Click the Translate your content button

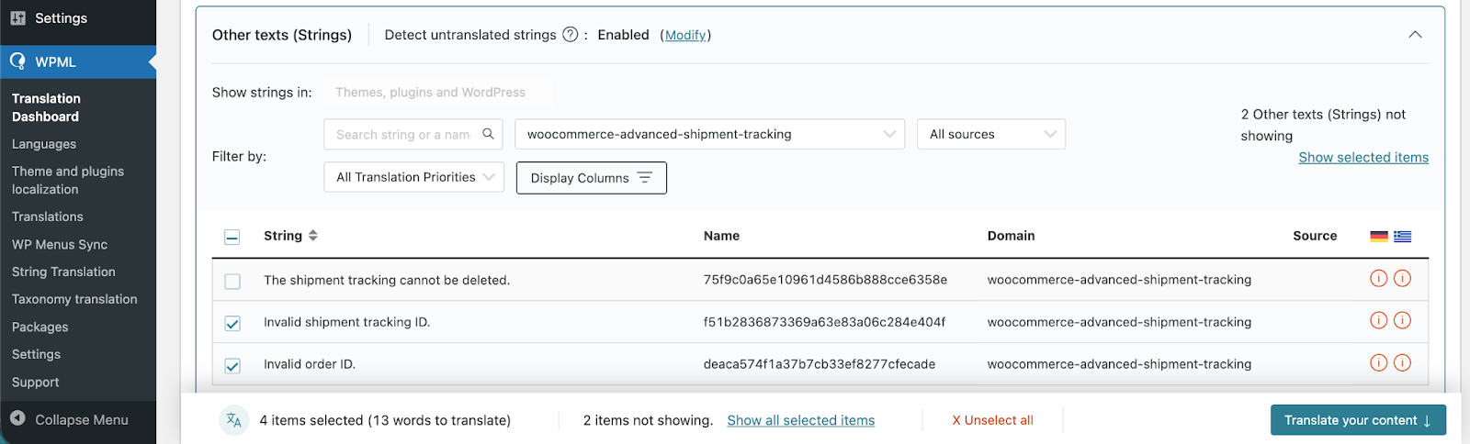coord(1357,420)
